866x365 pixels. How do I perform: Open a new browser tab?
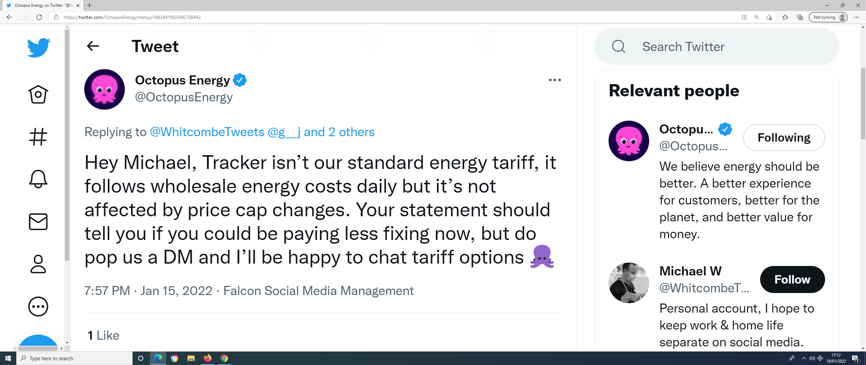(90, 5)
